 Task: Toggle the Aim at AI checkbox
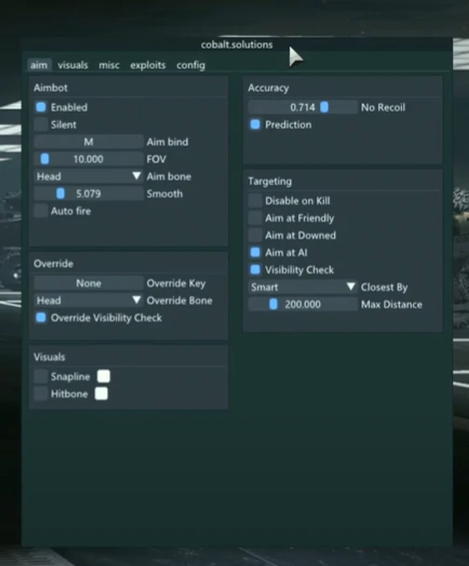(x=255, y=252)
